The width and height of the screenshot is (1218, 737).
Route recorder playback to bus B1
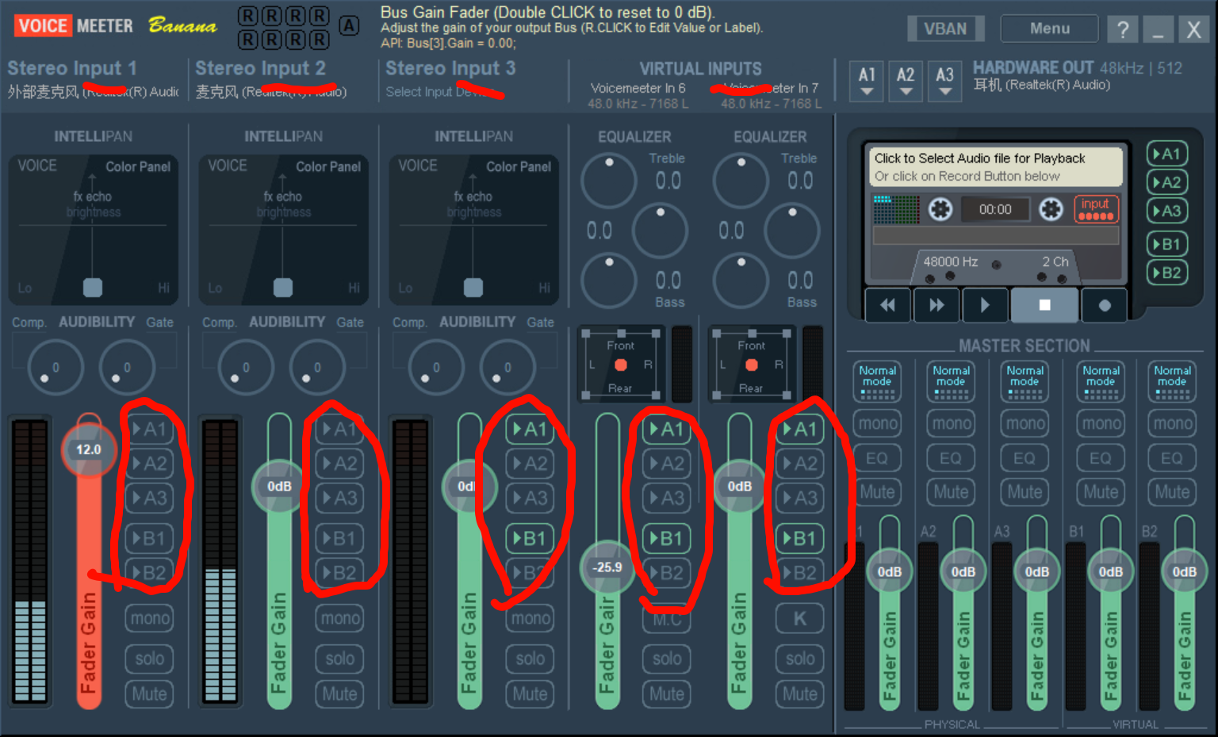coord(1166,244)
